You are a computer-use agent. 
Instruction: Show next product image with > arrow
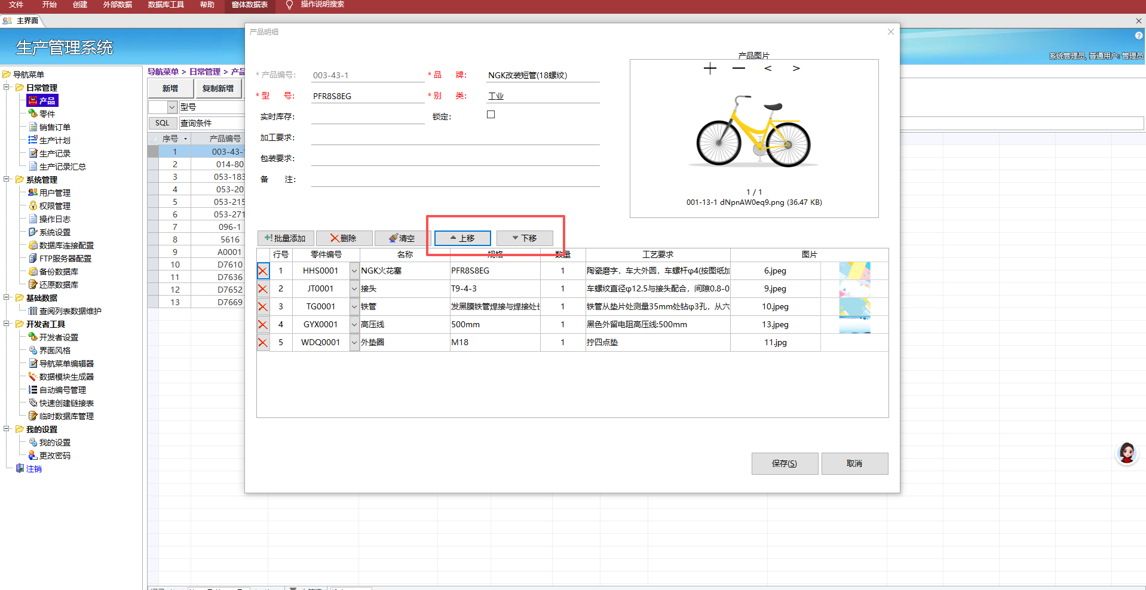click(x=796, y=69)
